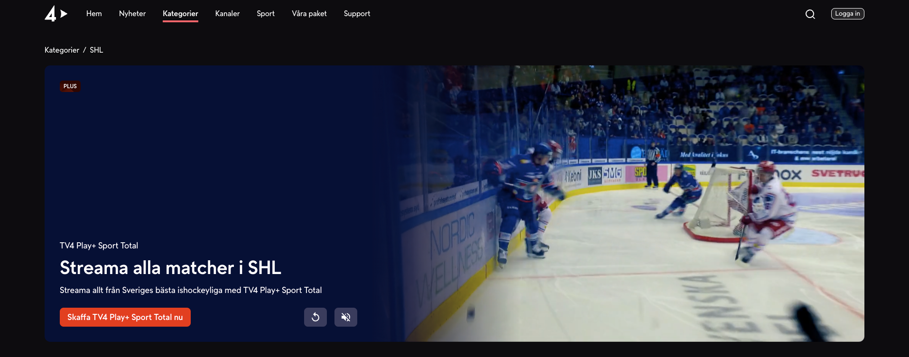Click Skaffa TV4 Play+ Sport Total nu
The width and height of the screenshot is (909, 357).
(125, 317)
